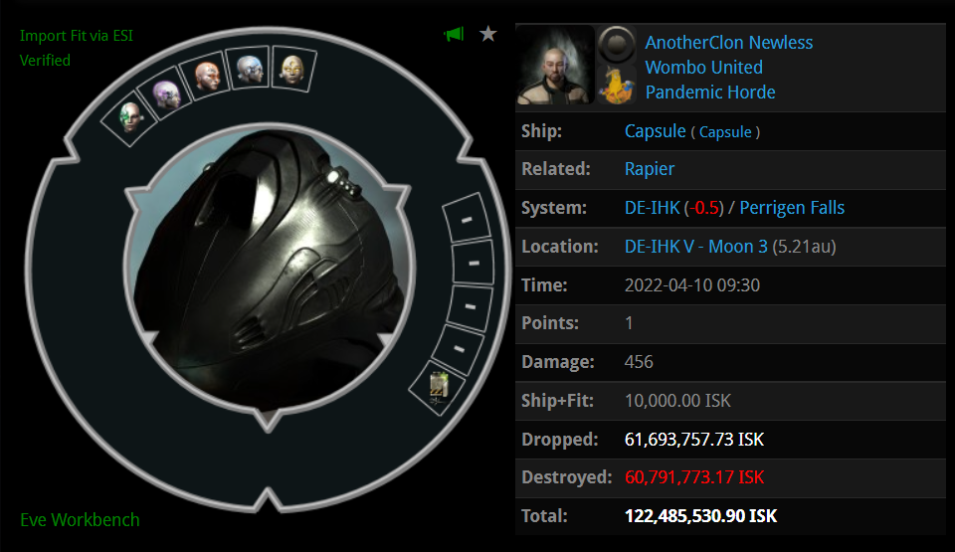Viewport: 955px width, 552px height.
Task: Open the Perrigen Falls region link
Action: (x=792, y=208)
